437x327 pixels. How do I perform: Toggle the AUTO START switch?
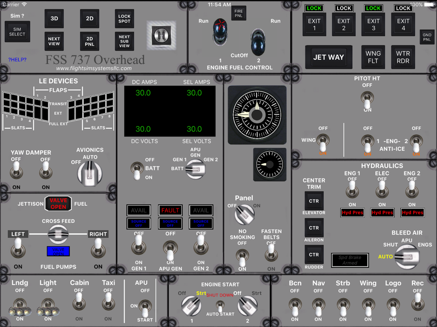pos(220,307)
